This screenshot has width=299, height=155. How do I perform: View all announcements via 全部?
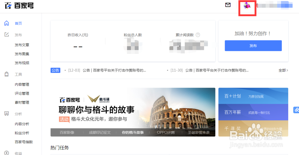click(283, 70)
